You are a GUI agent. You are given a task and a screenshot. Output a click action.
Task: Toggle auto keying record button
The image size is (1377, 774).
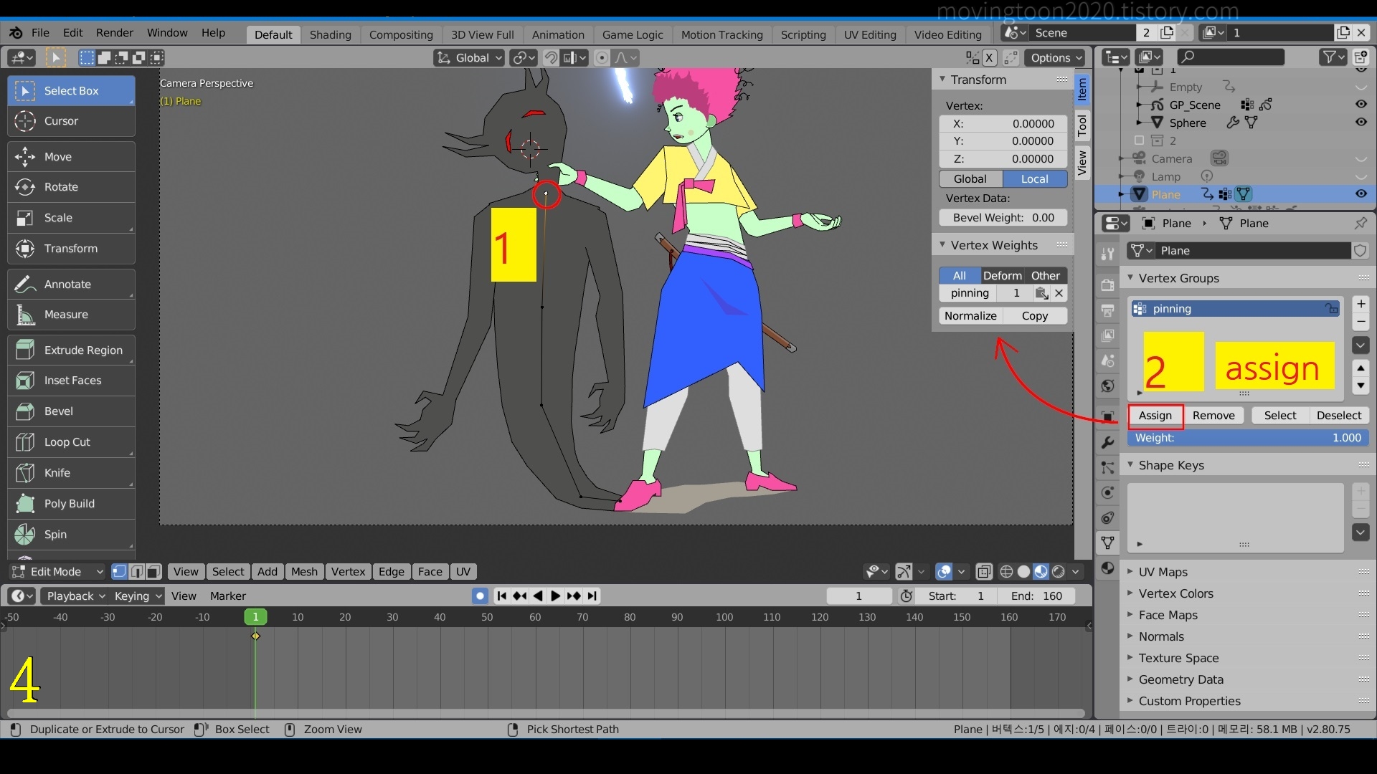pos(480,596)
